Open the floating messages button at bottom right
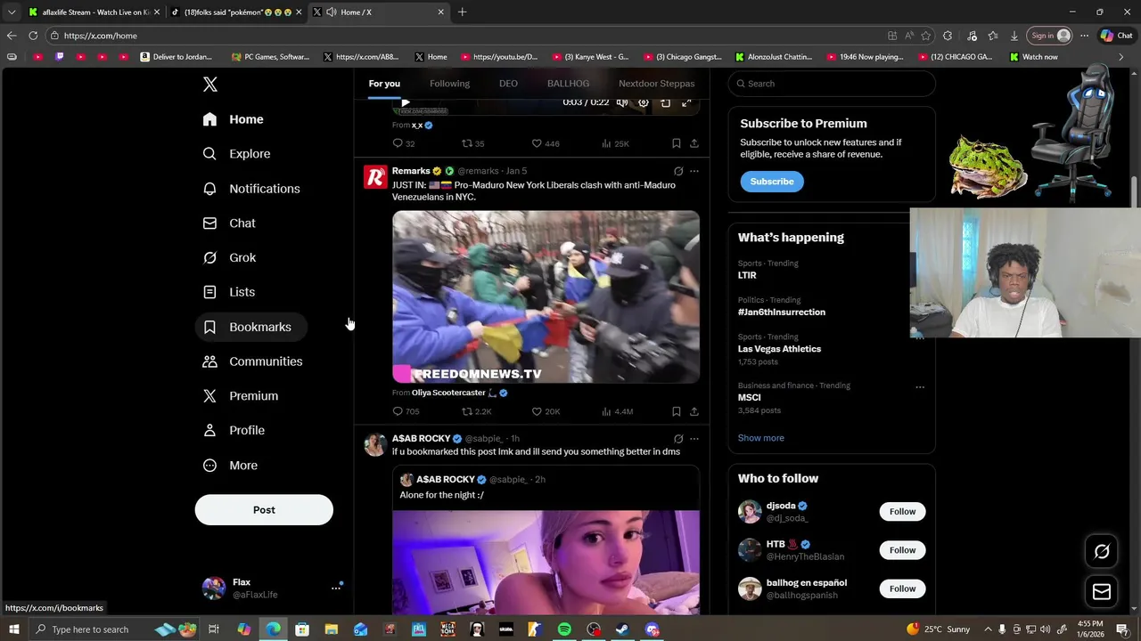This screenshot has width=1141, height=641. (1102, 591)
